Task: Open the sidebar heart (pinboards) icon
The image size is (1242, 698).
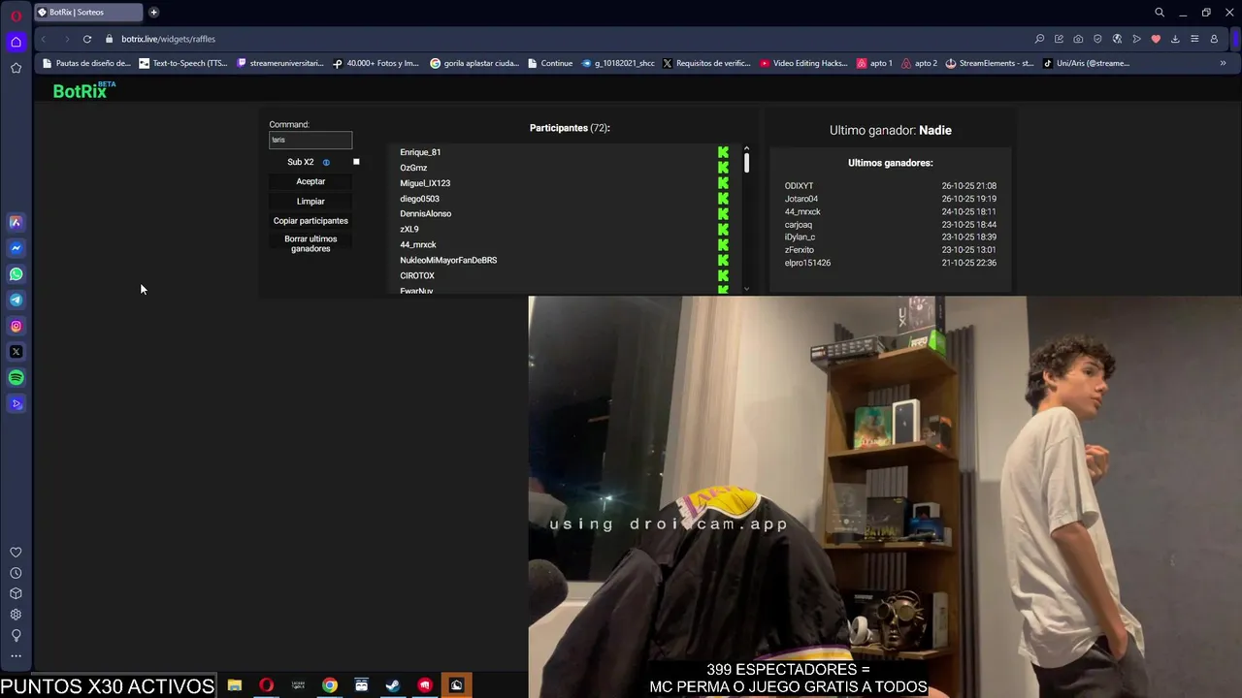Action: click(16, 553)
